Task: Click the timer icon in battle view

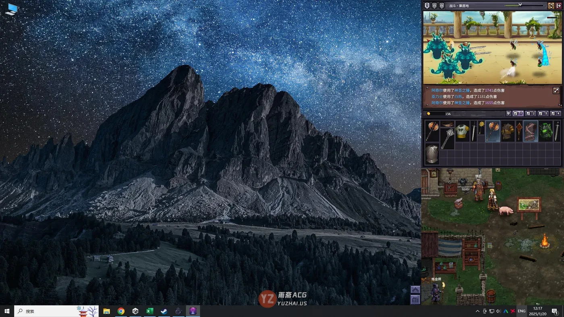Action: (482, 13)
